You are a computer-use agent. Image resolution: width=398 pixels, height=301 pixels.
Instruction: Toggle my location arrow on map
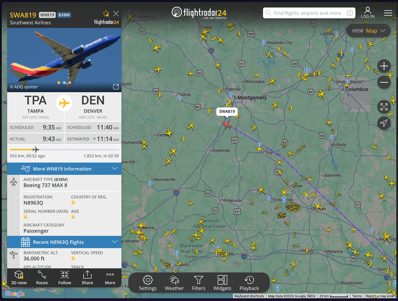click(x=384, y=123)
